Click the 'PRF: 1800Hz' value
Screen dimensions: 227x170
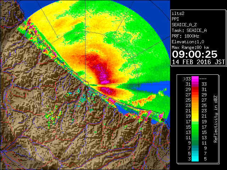[x=185, y=36]
